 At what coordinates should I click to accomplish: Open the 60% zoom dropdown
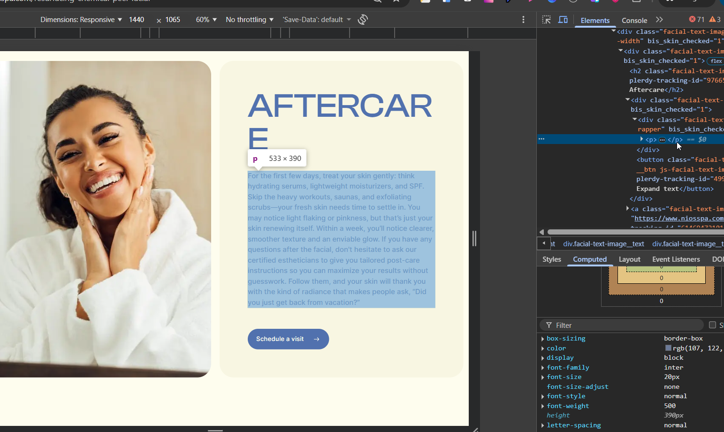point(206,20)
